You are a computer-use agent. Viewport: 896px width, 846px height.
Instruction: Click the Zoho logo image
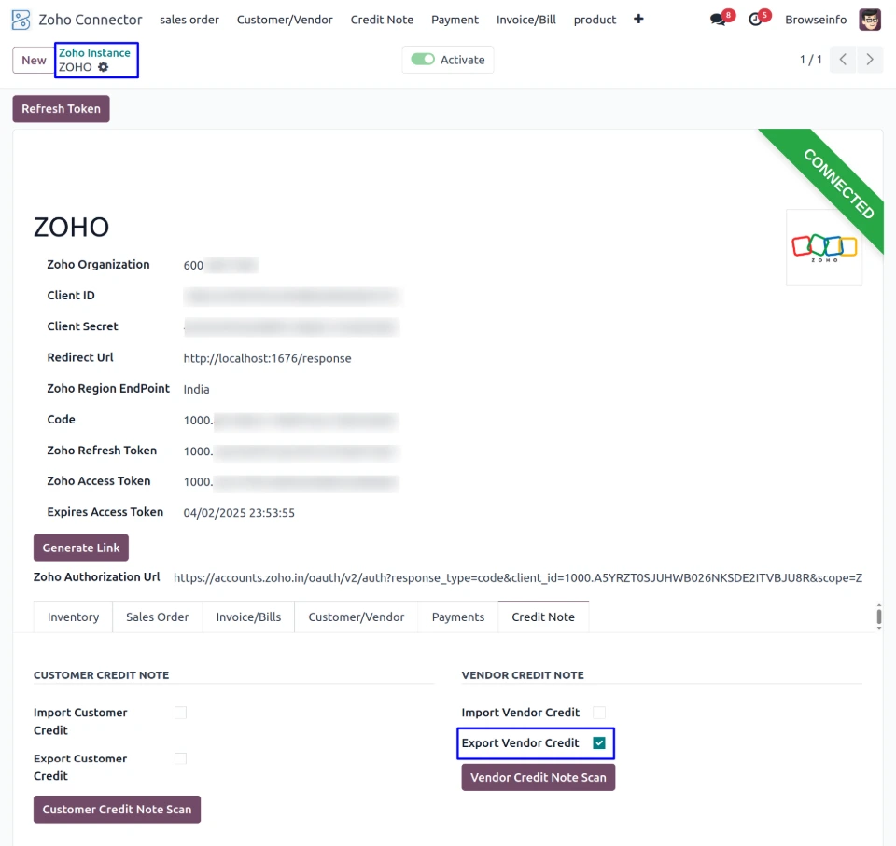click(x=824, y=247)
